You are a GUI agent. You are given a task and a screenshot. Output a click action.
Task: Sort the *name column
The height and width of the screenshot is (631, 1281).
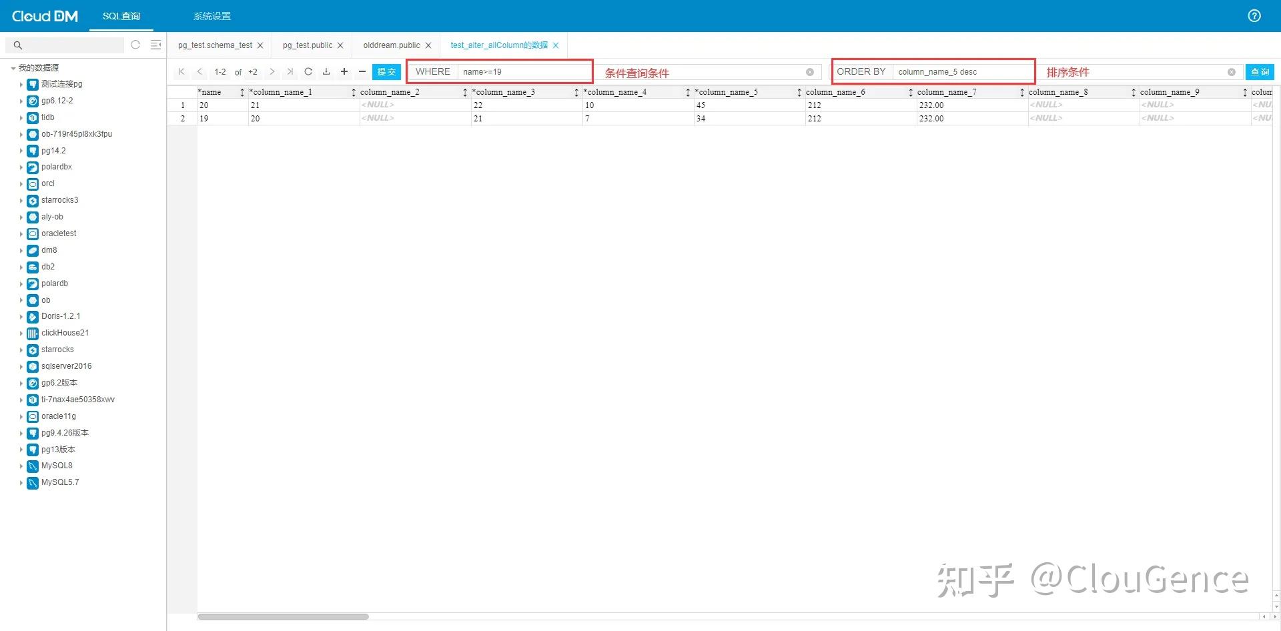coord(242,92)
